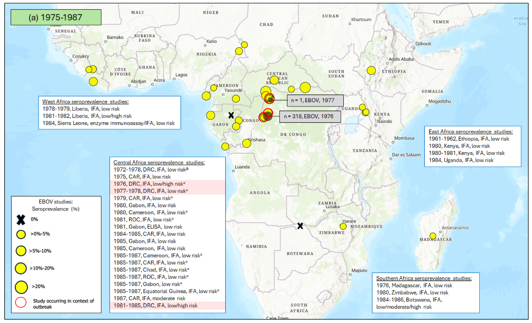Click the Nairobi city label on map
532x323 pixels.
click(x=384, y=121)
